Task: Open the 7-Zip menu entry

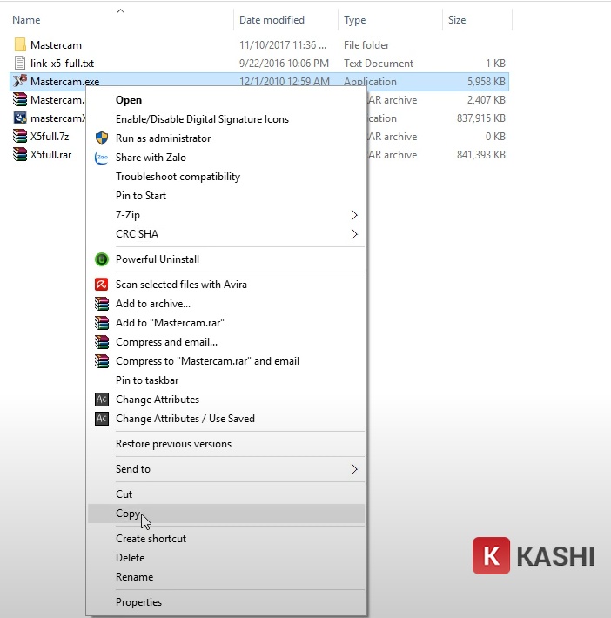Action: point(128,215)
